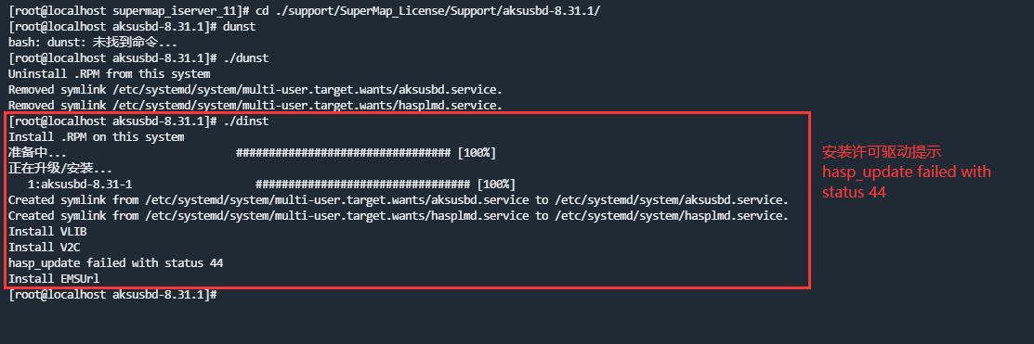The image size is (1034, 344).
Task: Click the Created symlink aksusbd.service line
Action: [x=399, y=200]
